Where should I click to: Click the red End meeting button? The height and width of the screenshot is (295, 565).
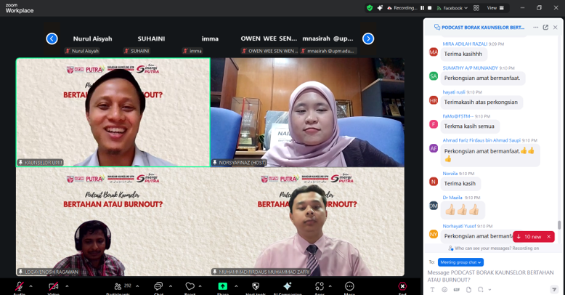pyautogui.click(x=402, y=286)
